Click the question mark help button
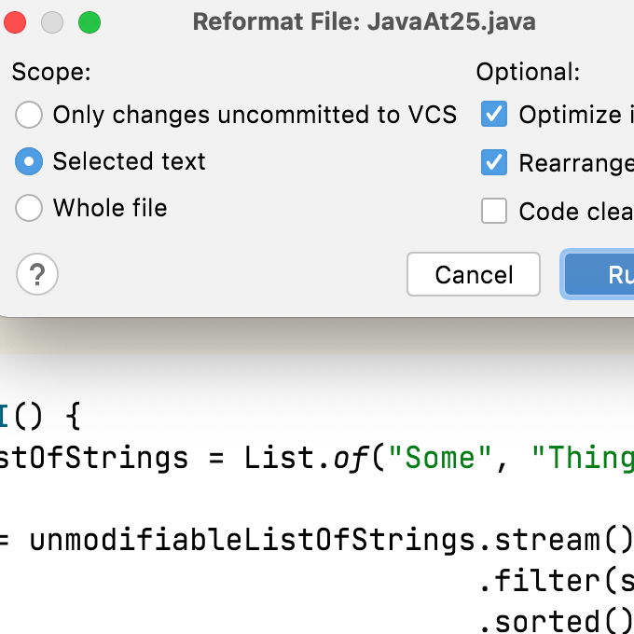Screen dimensions: 634x634 (x=37, y=275)
